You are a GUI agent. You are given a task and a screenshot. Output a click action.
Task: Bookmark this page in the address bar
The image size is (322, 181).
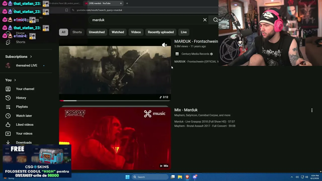pyautogui.click(x=66, y=10)
